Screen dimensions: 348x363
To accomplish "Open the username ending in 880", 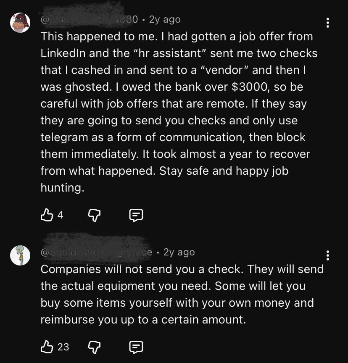I will pos(89,19).
